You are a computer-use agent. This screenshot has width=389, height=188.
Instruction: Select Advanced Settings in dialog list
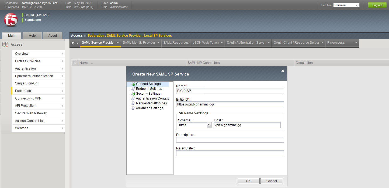coord(150,108)
